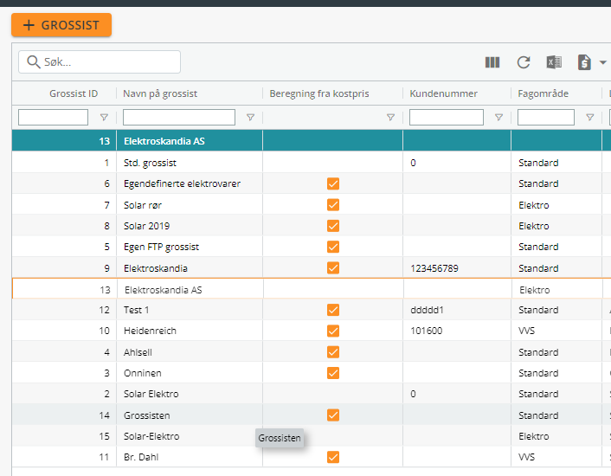This screenshot has height=476, width=611.
Task: Uncheck kostpris box for Grossisten
Action: 333,415
